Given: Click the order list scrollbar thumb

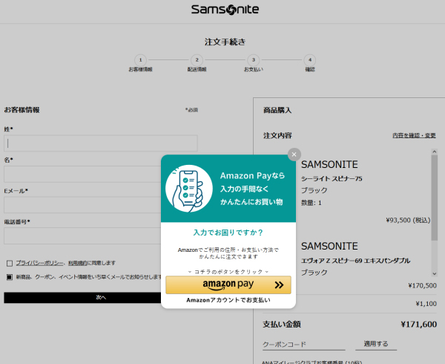Looking at the screenshot, I should click(434, 198).
